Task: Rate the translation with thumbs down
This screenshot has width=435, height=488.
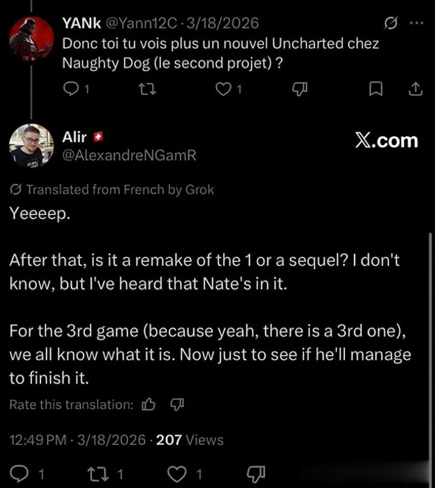Action: point(176,405)
